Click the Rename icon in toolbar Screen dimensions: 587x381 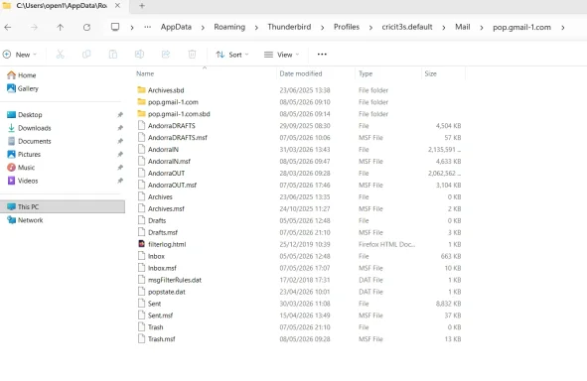click(x=139, y=55)
